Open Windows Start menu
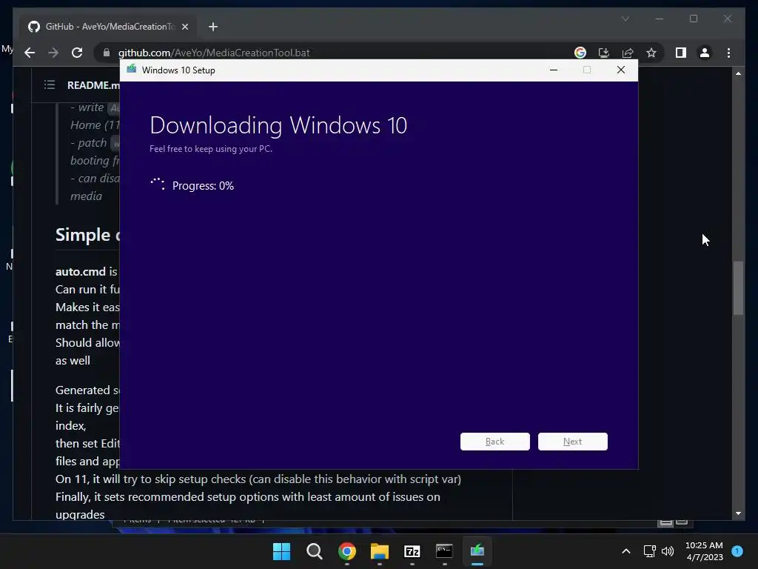The image size is (758, 569). [281, 551]
